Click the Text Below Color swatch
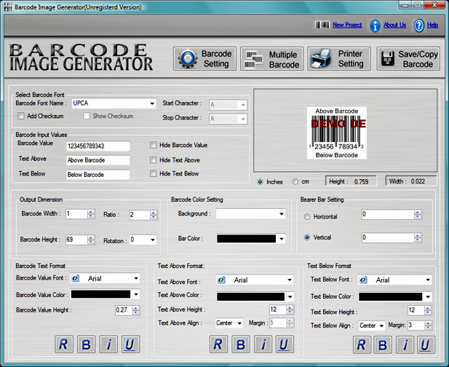449x367 pixels. pos(391,297)
